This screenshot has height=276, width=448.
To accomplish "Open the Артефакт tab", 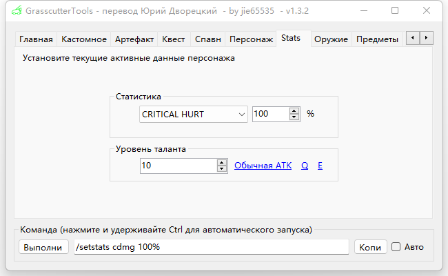I will tap(134, 39).
